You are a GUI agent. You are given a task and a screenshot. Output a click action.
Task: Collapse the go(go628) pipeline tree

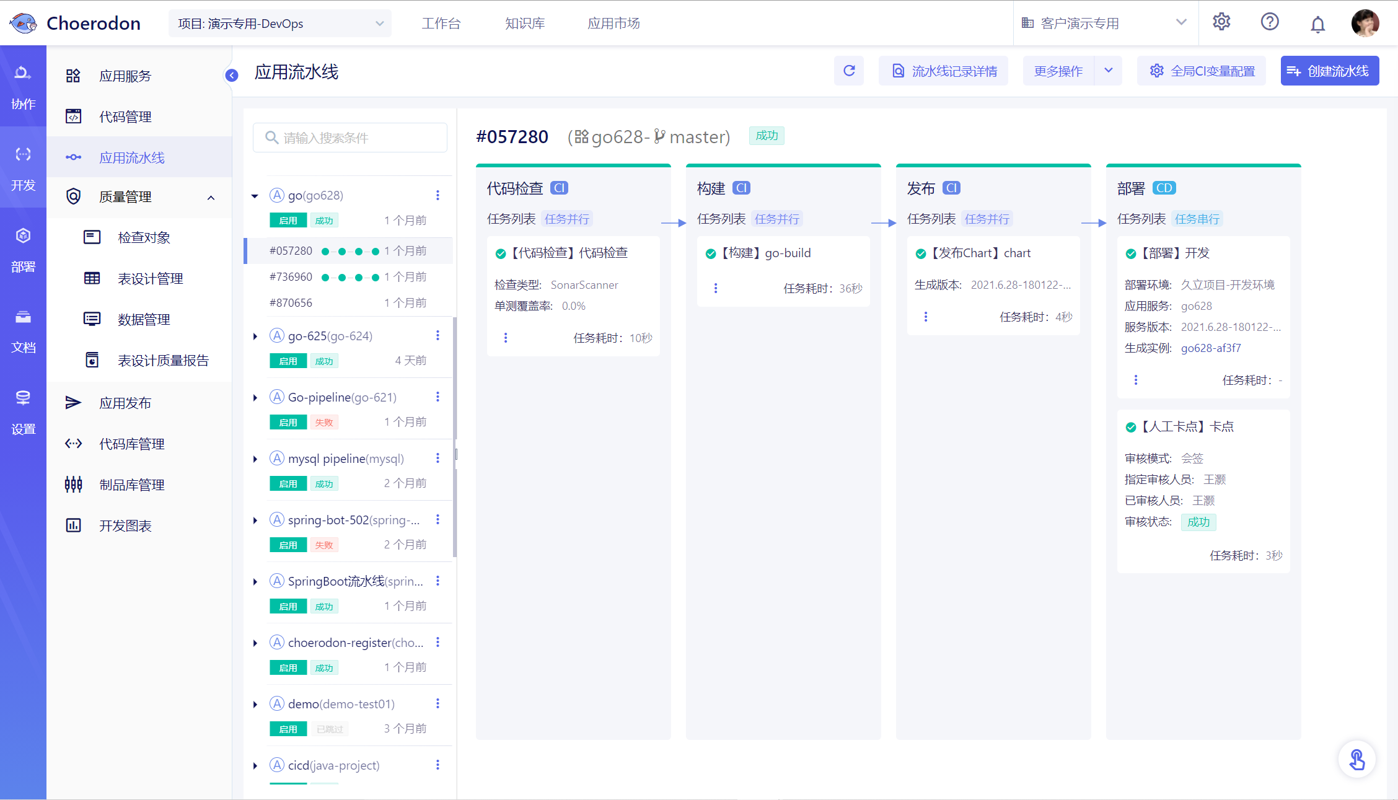tap(255, 196)
